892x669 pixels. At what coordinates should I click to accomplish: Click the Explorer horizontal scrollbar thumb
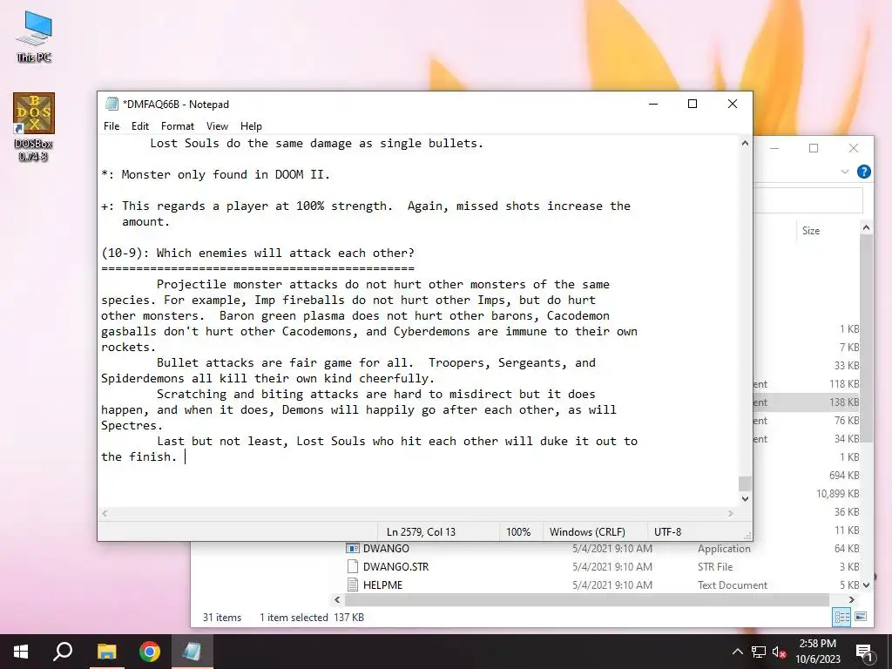[586, 599]
